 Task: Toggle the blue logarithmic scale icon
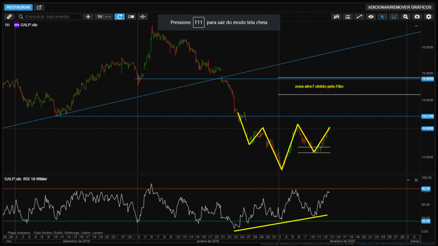394,17
